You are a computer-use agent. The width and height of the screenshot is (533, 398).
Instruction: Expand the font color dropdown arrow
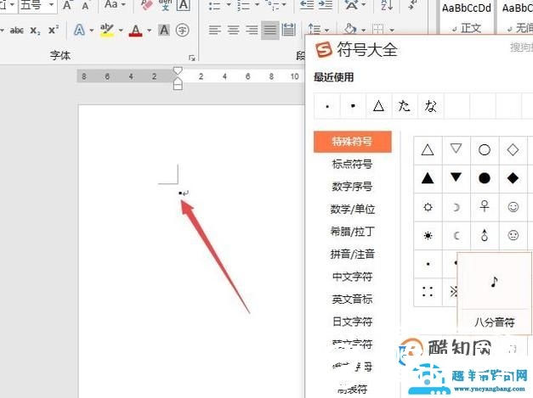(x=150, y=31)
